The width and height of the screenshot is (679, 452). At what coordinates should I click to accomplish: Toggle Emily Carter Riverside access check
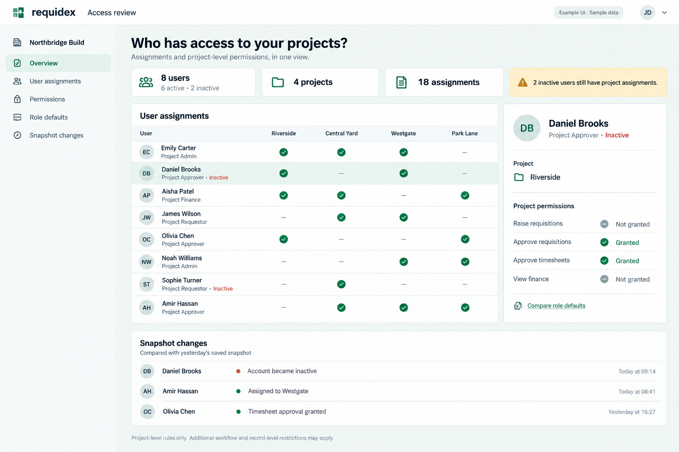coord(284,152)
